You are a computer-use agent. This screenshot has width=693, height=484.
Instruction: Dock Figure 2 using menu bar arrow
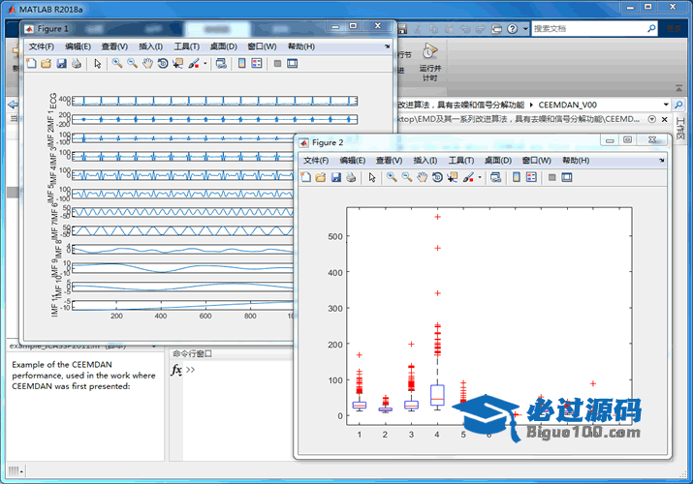(662, 160)
